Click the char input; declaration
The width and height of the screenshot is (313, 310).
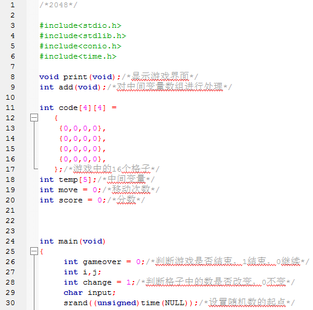click(x=89, y=292)
